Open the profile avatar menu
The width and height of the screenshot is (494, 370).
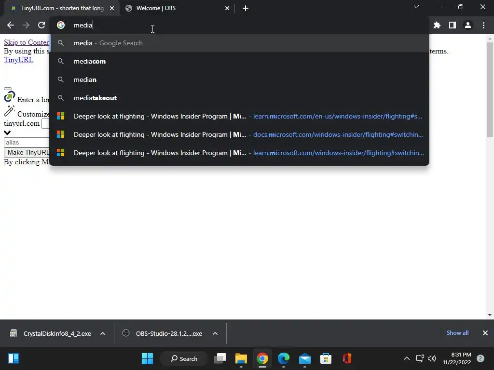468,25
